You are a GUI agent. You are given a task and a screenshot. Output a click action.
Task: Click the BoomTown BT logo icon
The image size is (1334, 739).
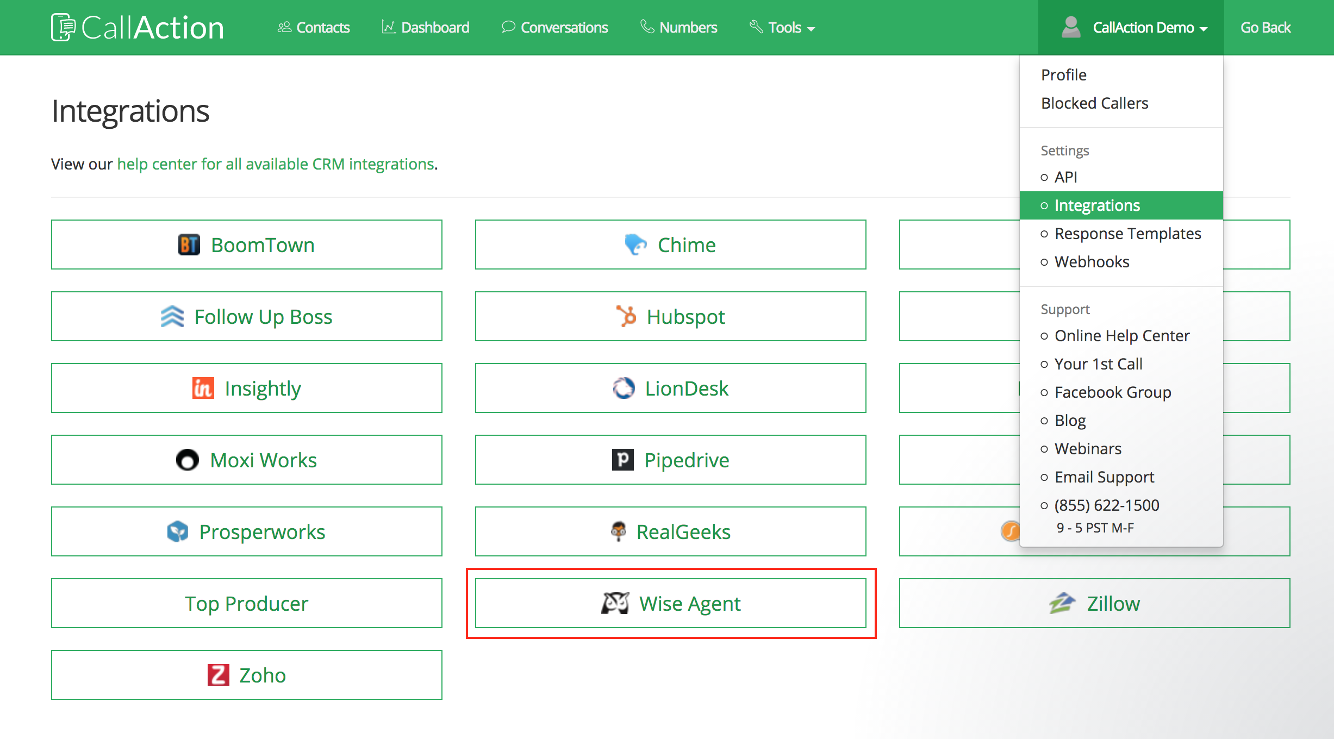point(189,245)
